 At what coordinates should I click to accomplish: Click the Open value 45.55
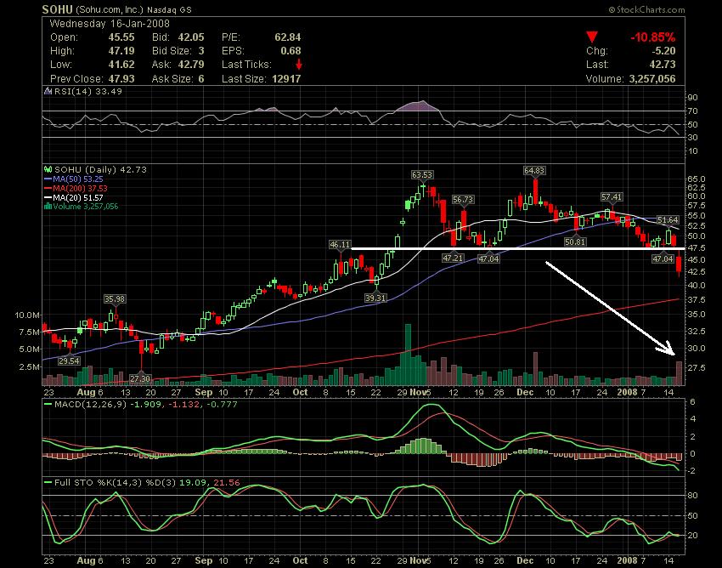pyautogui.click(x=121, y=37)
